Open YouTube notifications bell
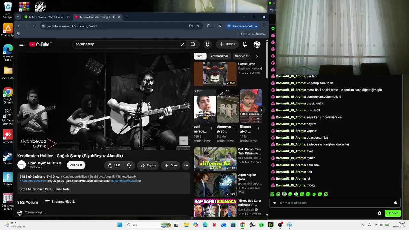This screenshot has width=409, height=230. pos(245,44)
